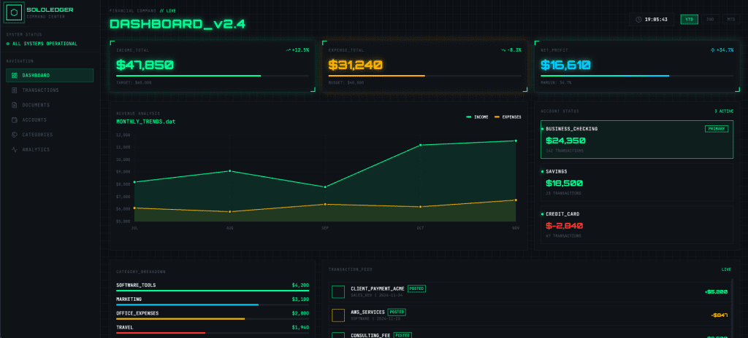This screenshot has height=338, width=748.
Task: Open the Analytics menu item
Action: pyautogui.click(x=36, y=149)
